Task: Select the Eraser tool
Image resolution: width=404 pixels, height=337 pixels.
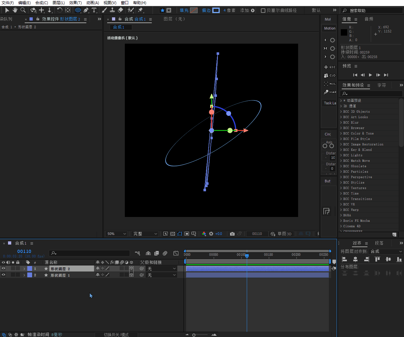Action: point(120,10)
